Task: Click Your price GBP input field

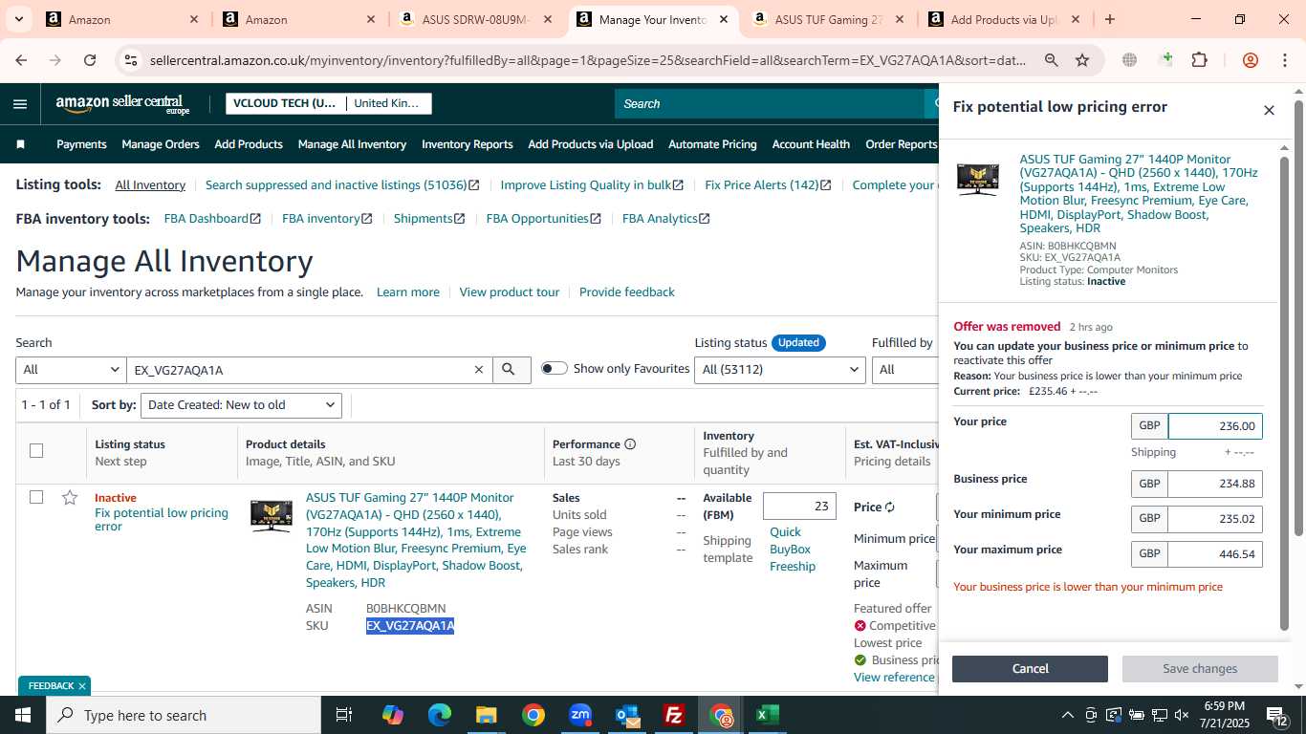Action: pyautogui.click(x=1215, y=426)
